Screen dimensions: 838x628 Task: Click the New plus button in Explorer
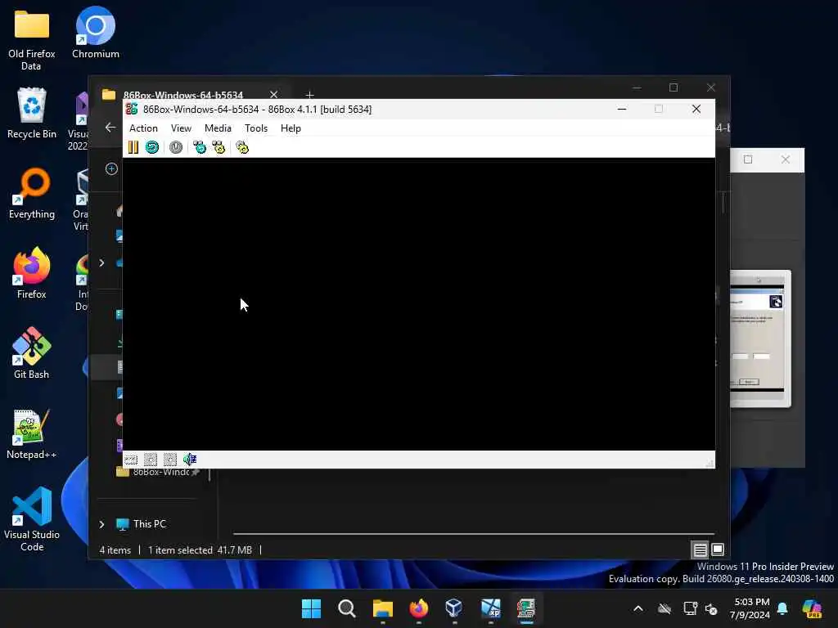[x=111, y=168]
